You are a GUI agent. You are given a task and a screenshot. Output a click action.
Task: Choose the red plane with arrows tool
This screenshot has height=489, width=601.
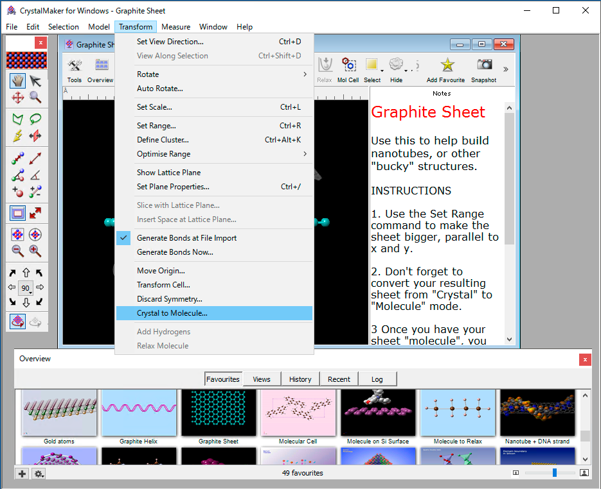tap(35, 136)
